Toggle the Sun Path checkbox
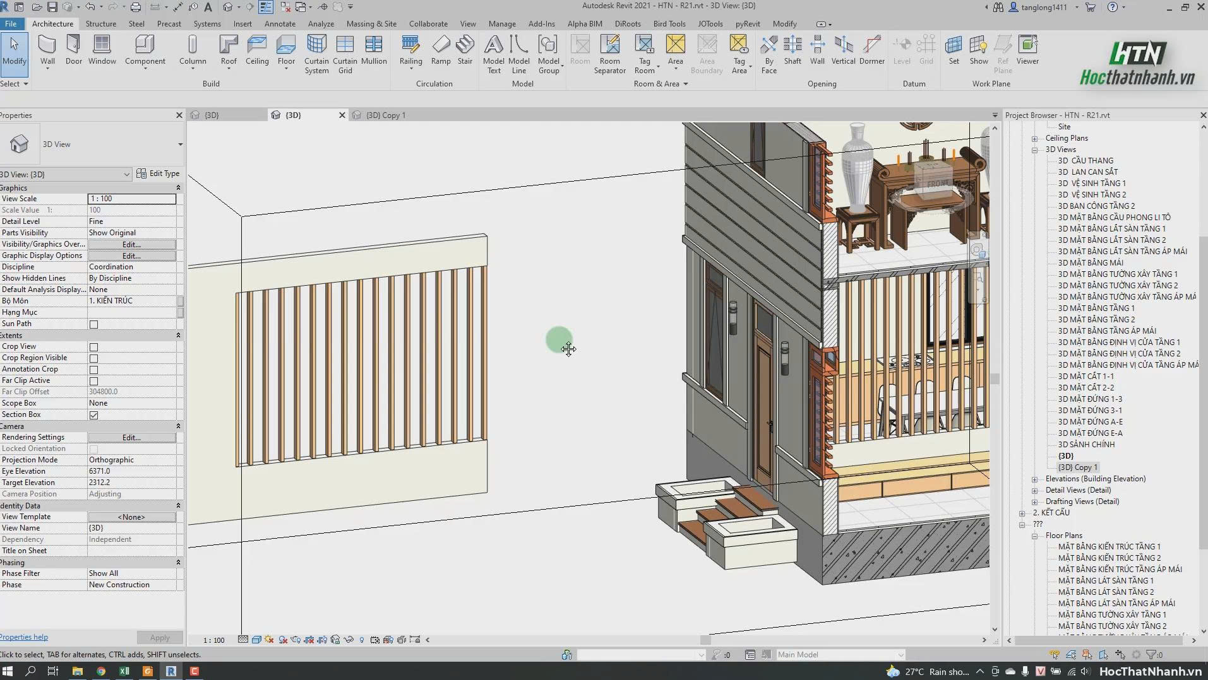 pos(93,324)
